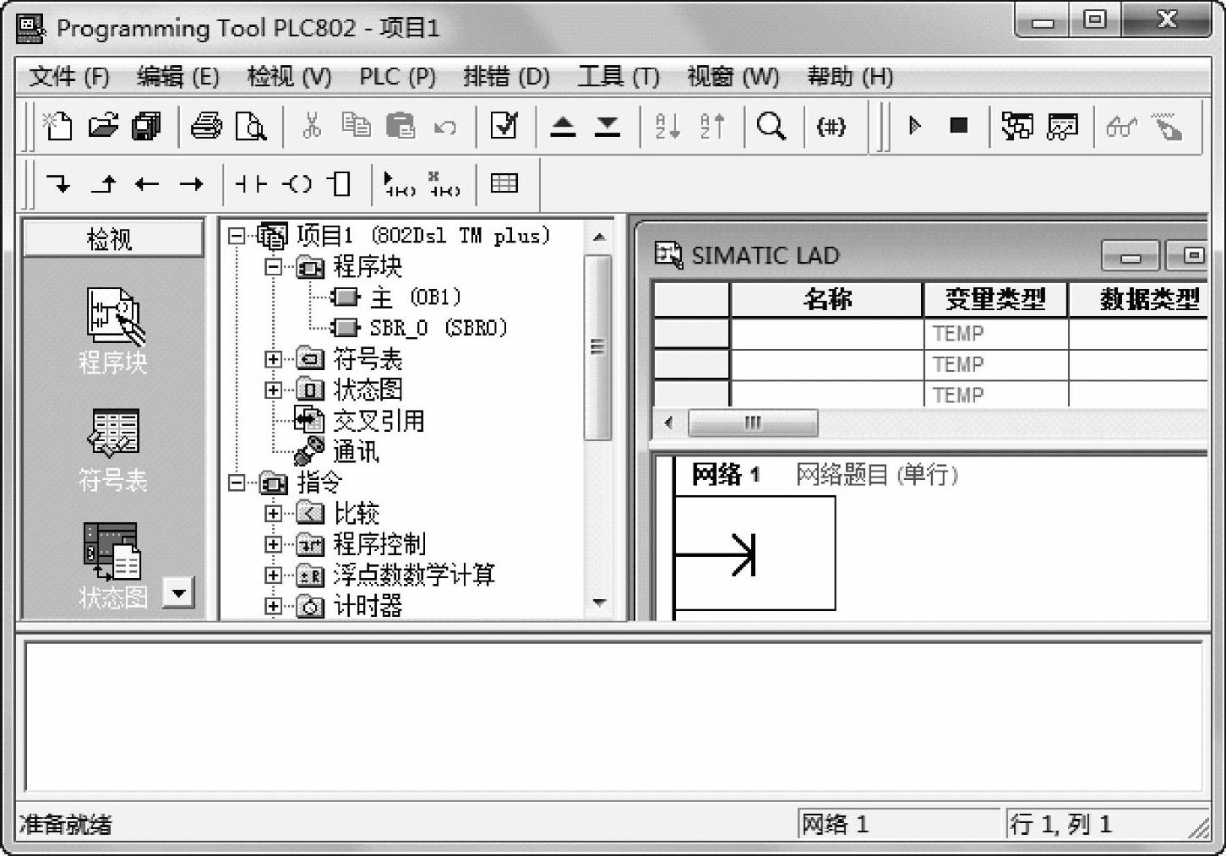Click the {#} toolbar icon
1226x856 pixels.
click(x=831, y=127)
